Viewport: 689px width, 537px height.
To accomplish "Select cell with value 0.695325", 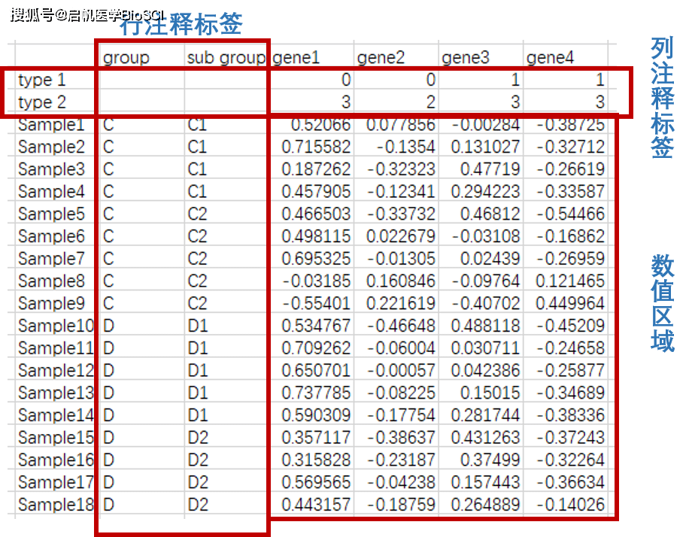I will point(317,259).
